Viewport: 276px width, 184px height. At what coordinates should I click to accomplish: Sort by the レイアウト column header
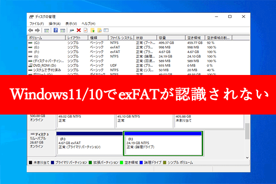(x=77, y=38)
